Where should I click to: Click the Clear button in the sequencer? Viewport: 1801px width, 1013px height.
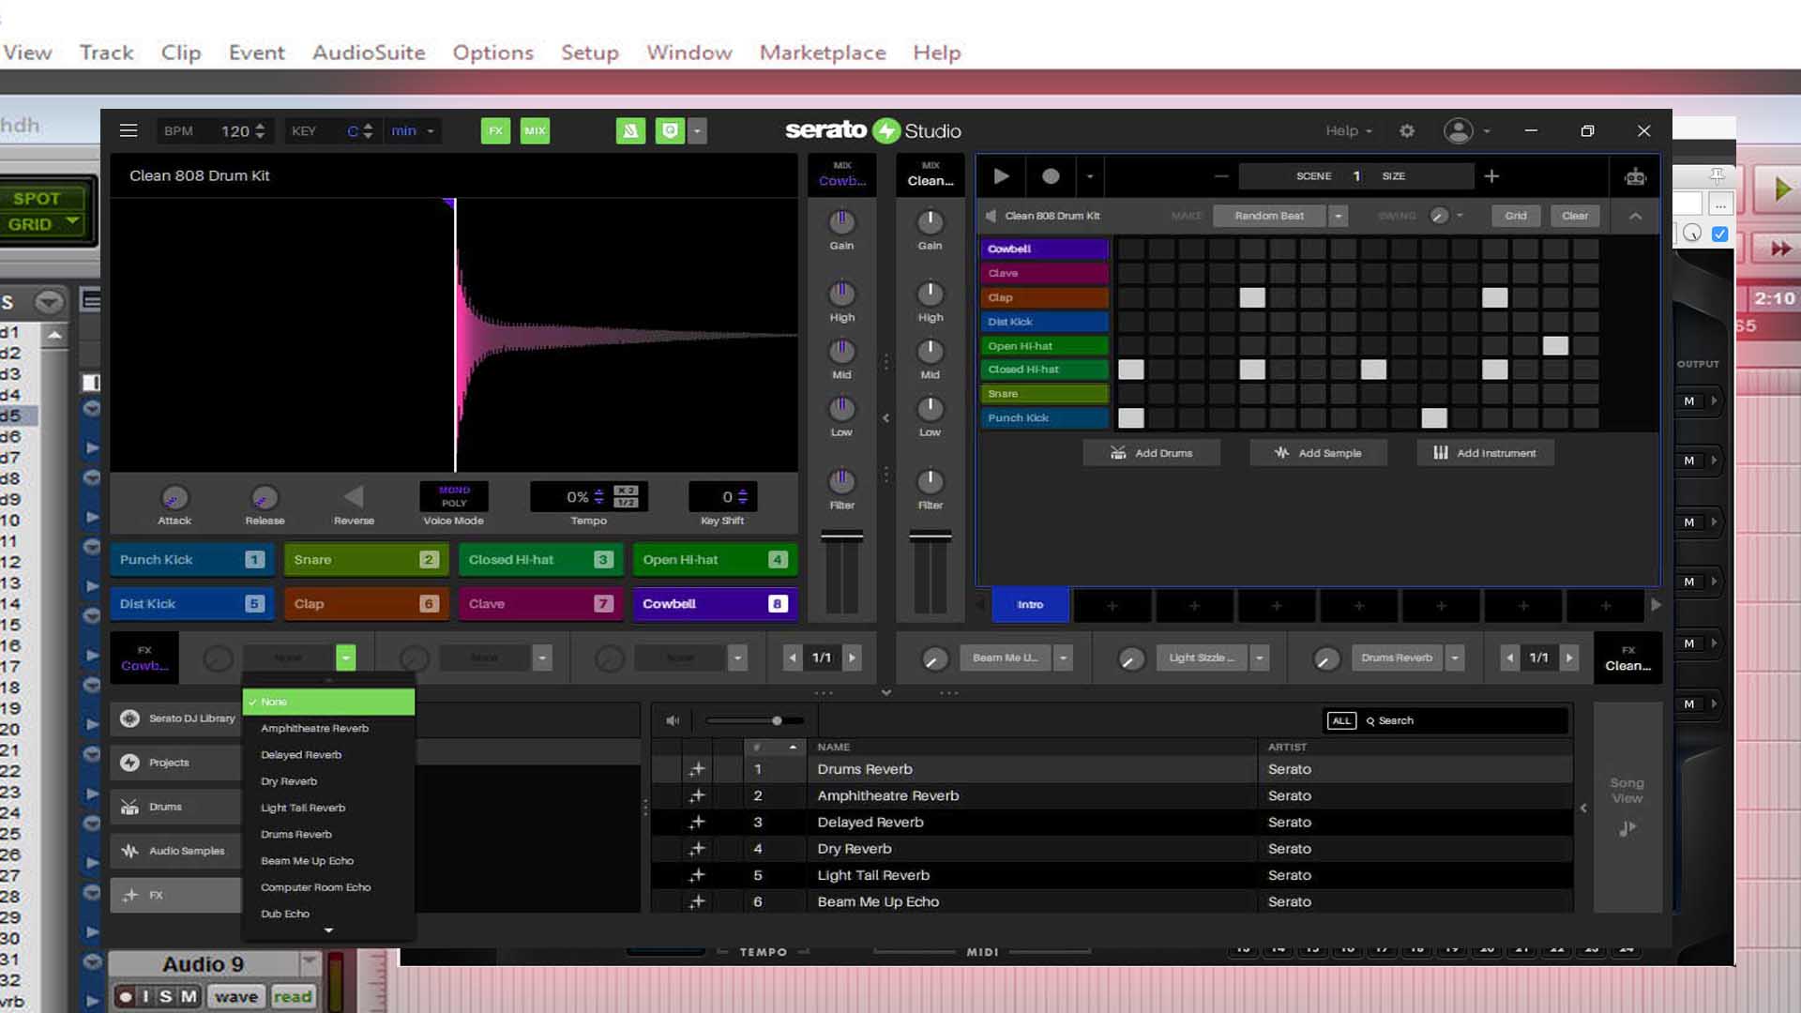click(1574, 216)
